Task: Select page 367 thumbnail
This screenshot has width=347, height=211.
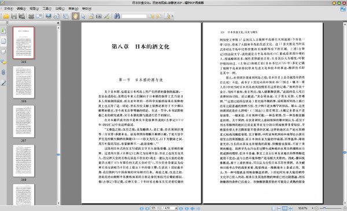Action: click(x=24, y=121)
